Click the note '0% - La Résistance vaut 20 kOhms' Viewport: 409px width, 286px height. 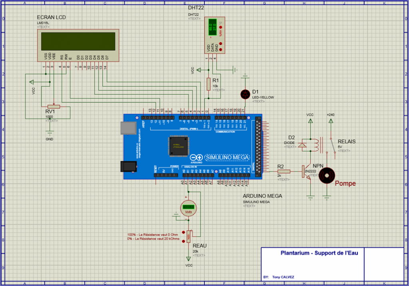tap(153, 239)
